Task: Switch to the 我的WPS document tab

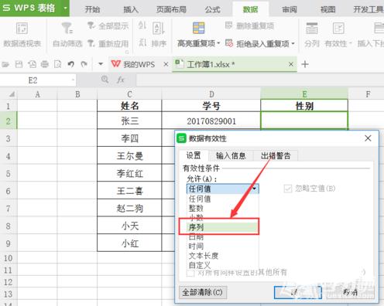Action: 133,64
